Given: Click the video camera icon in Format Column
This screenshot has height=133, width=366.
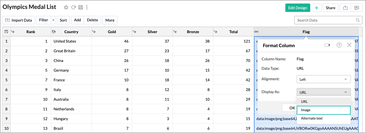Looking at the screenshot, I should (327, 45).
